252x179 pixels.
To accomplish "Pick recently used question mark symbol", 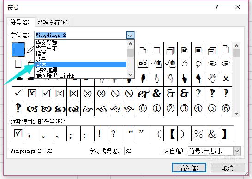I will click(115, 134).
